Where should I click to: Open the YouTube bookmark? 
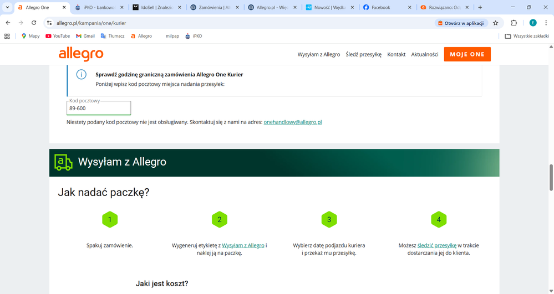tap(58, 36)
